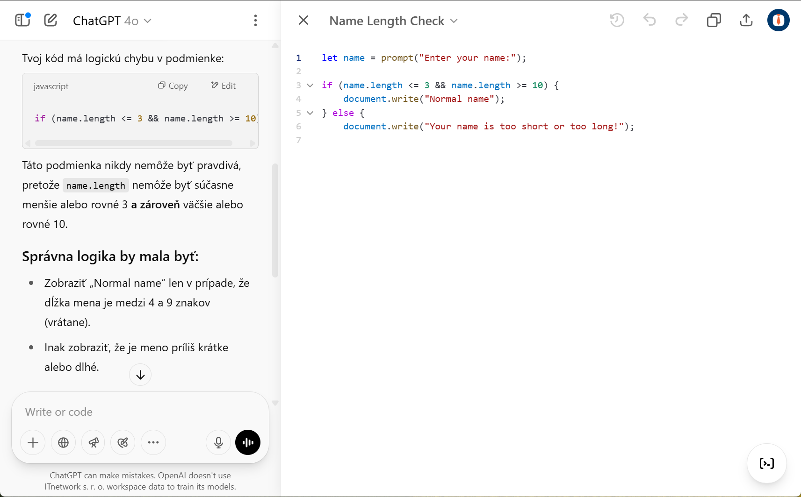Start a new chat with the compose icon
The width and height of the screenshot is (801, 497).
coord(50,20)
